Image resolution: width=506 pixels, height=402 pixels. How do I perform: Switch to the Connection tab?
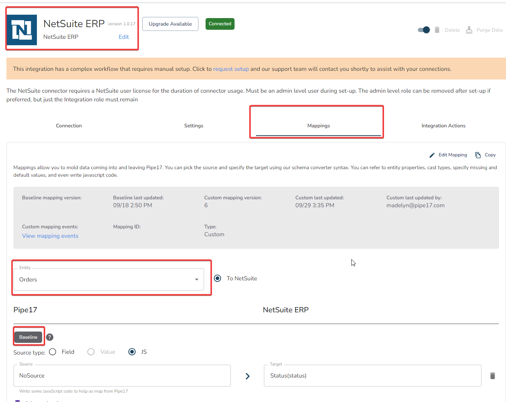(69, 126)
